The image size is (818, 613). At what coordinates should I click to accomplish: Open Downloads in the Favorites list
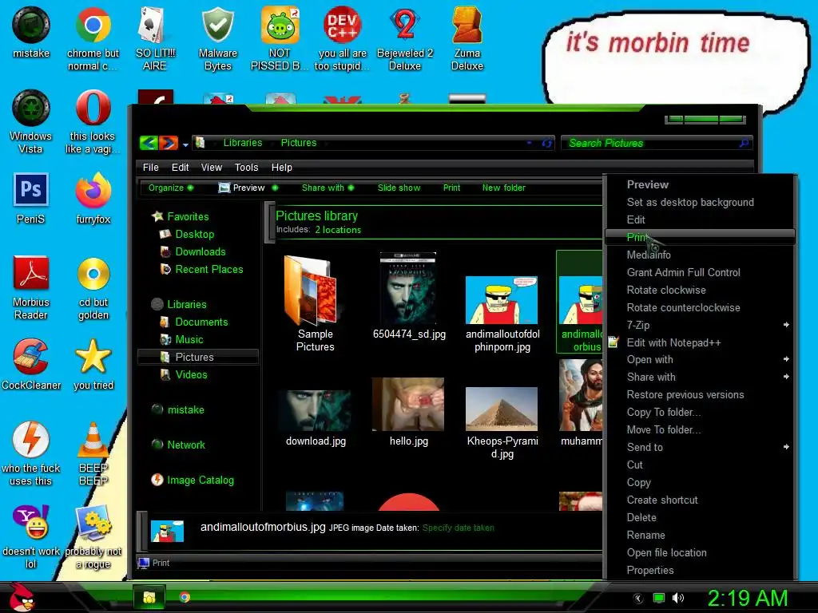(x=201, y=251)
